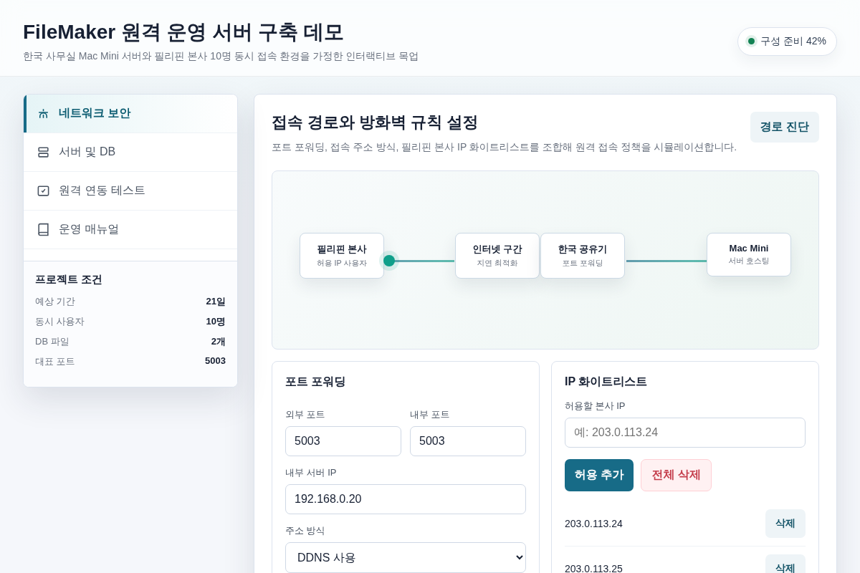Click the whitelist entry text 203.0.113.24
860x573 pixels.
(593, 524)
